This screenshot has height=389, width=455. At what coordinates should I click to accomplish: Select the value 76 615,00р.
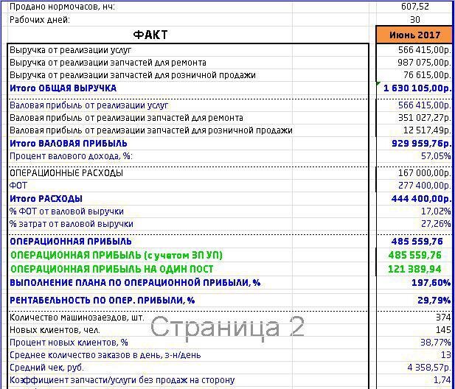click(427, 75)
